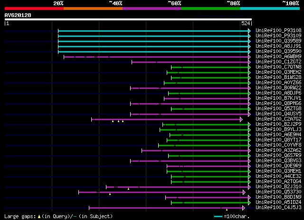Screen dimensions: 304x220
Task: Click the purple arrowhead ending Q53730 alignment
Action: click(244, 193)
